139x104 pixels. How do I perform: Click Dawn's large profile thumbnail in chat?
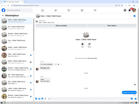tap(86, 35)
